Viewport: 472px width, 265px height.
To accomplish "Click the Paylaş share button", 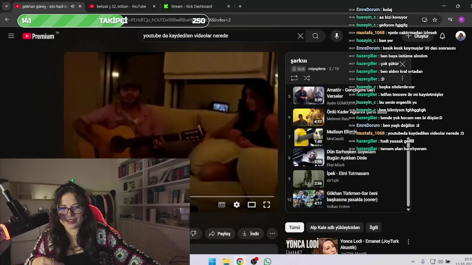I will [x=219, y=234].
